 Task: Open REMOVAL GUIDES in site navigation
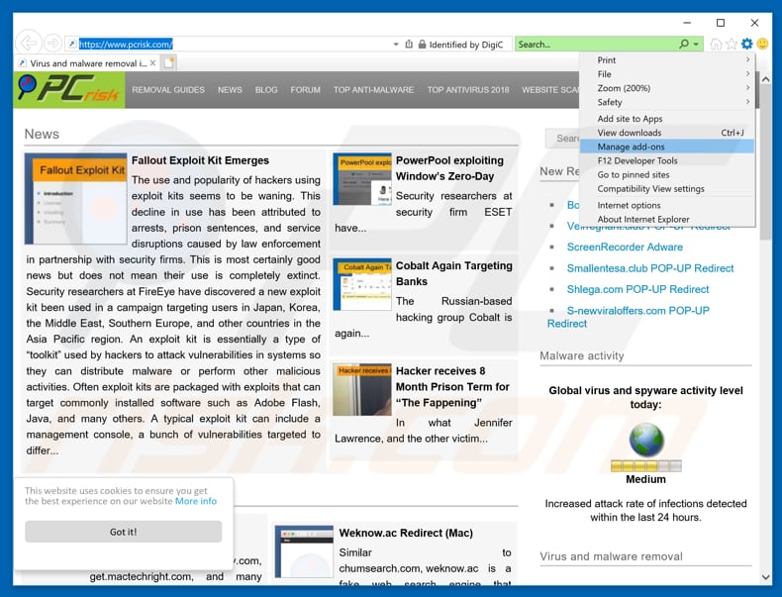tap(168, 90)
